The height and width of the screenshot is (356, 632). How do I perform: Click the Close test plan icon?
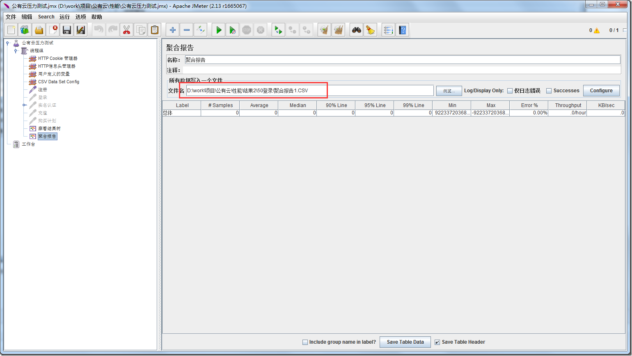[x=53, y=30]
